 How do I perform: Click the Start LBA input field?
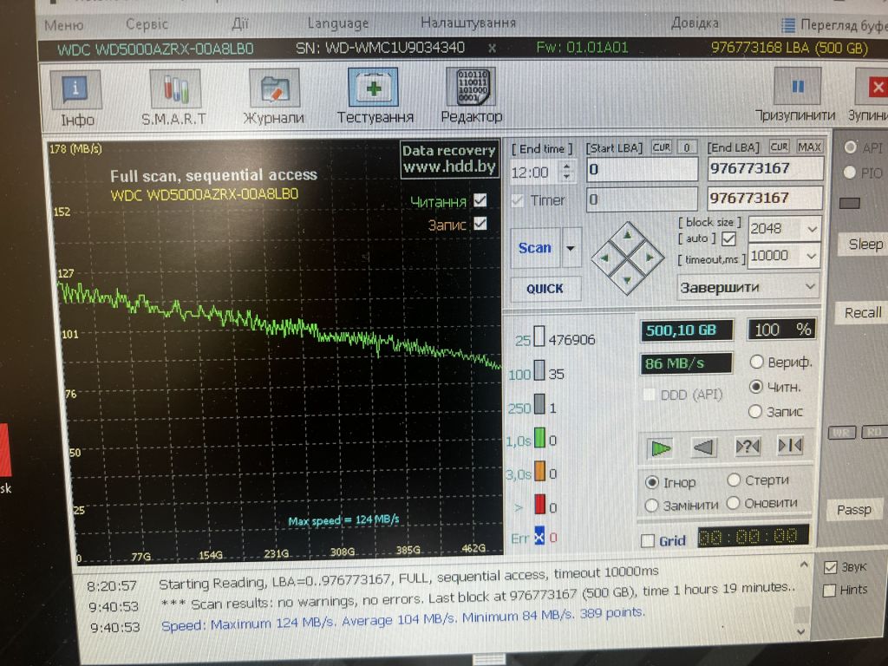(x=642, y=169)
